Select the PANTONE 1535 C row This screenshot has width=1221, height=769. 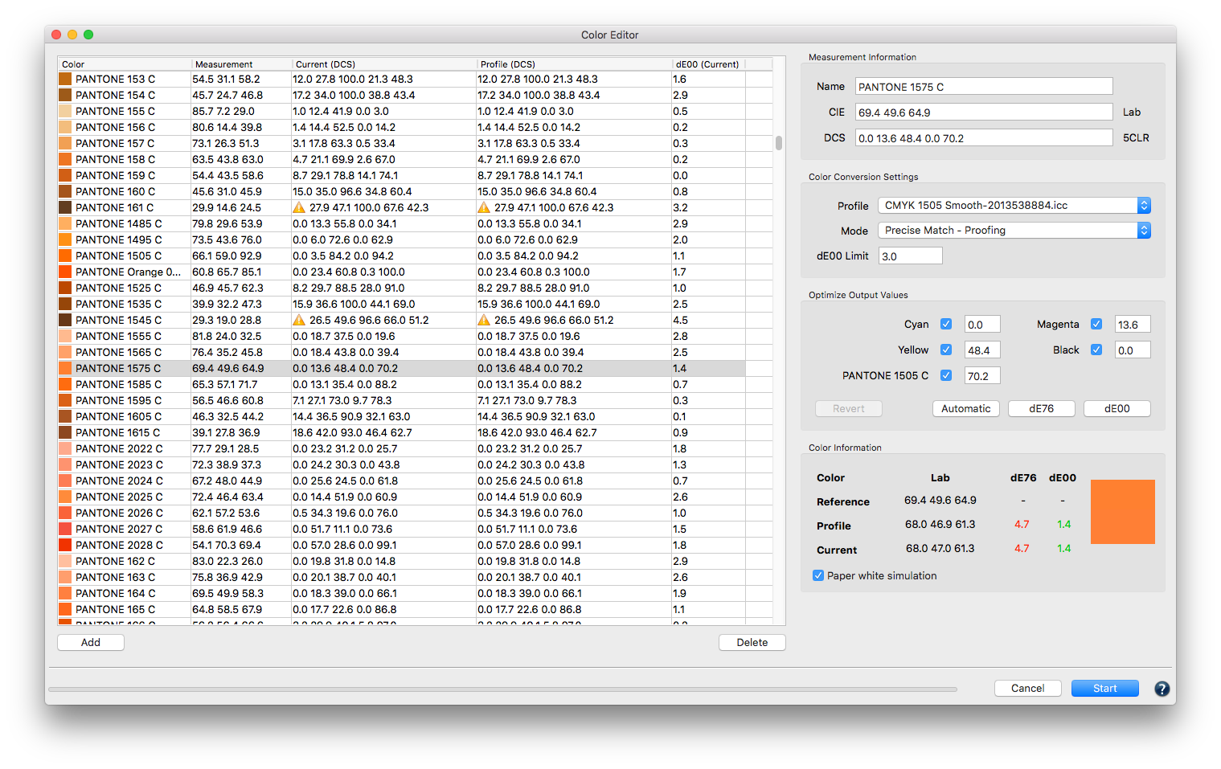402,304
